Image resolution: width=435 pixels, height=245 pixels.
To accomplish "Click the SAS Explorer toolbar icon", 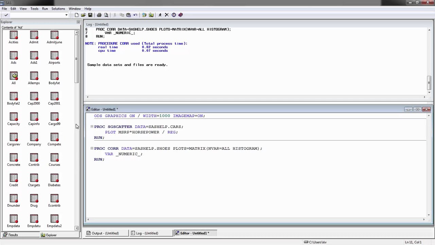I will click(151, 15).
